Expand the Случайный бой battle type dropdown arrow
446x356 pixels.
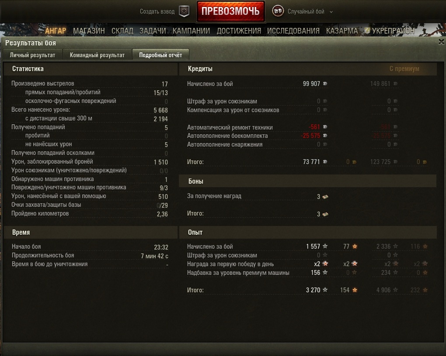click(x=331, y=12)
